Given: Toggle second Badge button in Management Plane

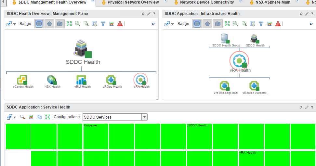Looking at the screenshot, I should pyautogui.click(x=49, y=24).
